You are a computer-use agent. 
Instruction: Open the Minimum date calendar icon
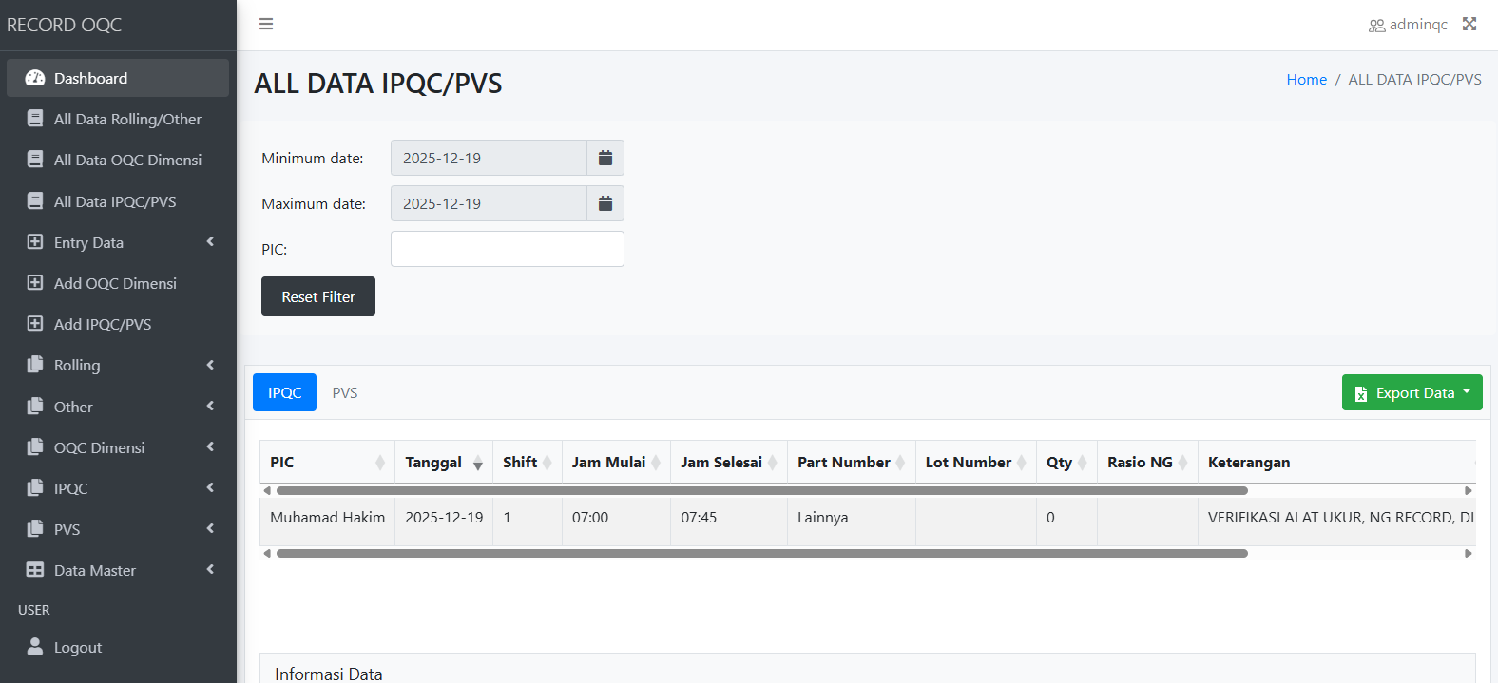point(605,158)
